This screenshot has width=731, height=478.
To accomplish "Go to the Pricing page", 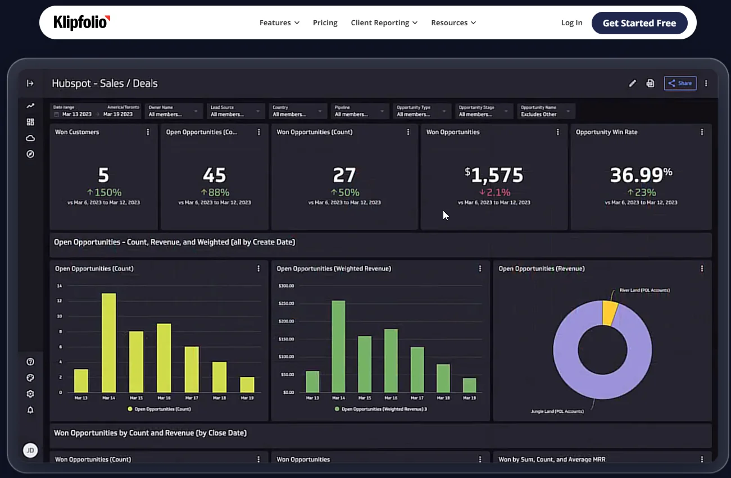I will tap(325, 23).
